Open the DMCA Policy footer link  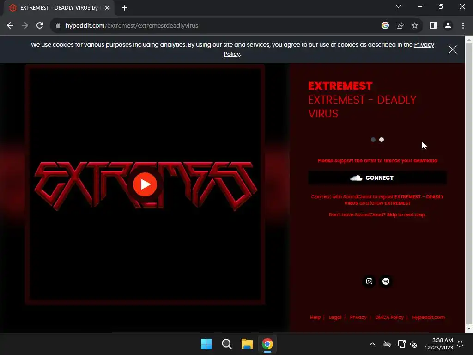coord(389,317)
